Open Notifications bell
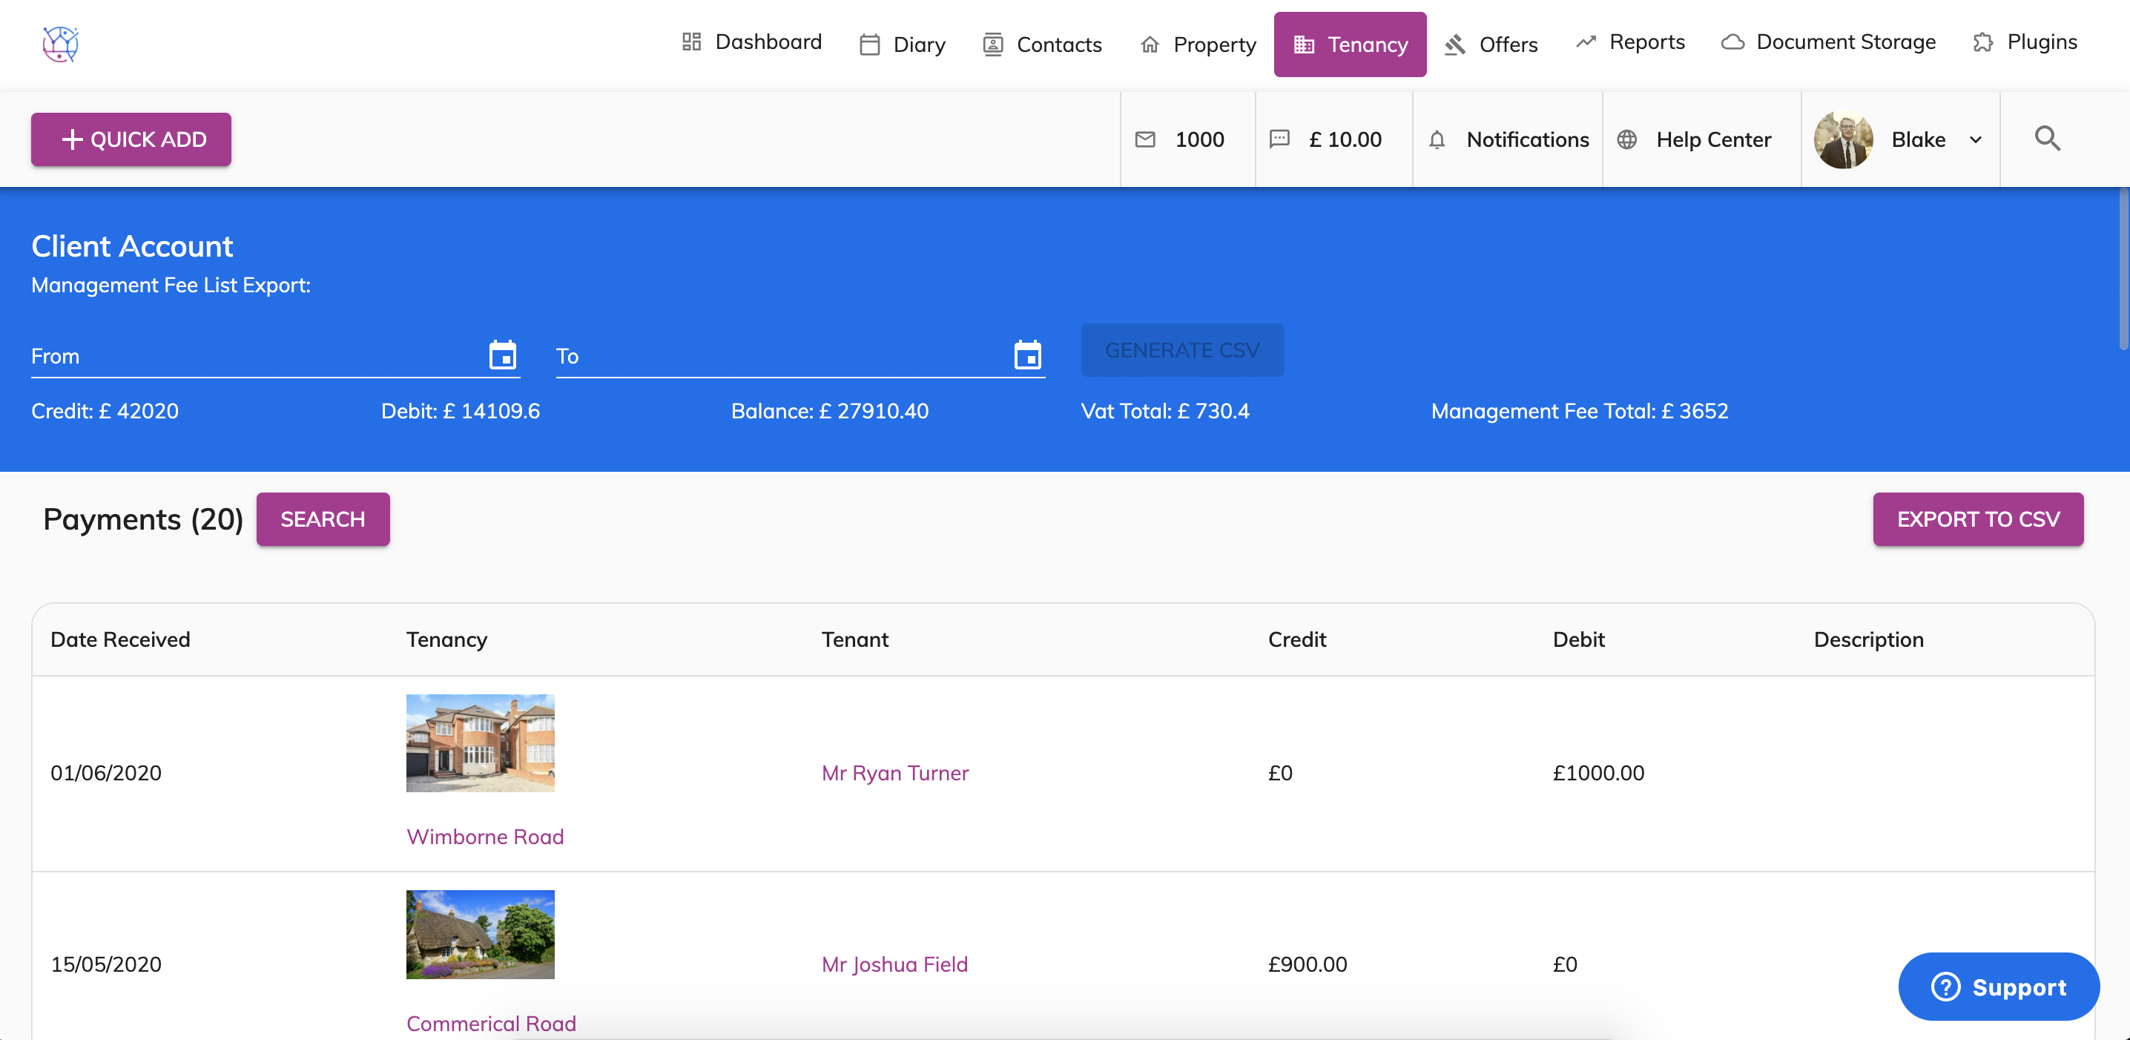This screenshot has width=2130, height=1040. [x=1437, y=139]
